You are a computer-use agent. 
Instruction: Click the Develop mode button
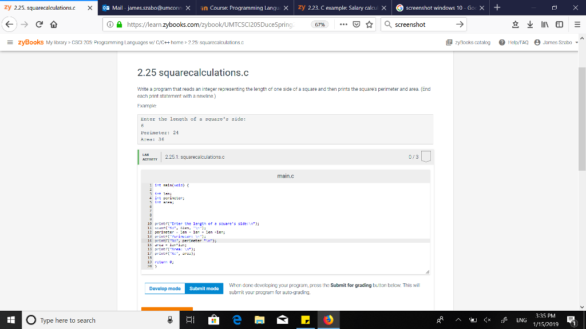pos(165,288)
